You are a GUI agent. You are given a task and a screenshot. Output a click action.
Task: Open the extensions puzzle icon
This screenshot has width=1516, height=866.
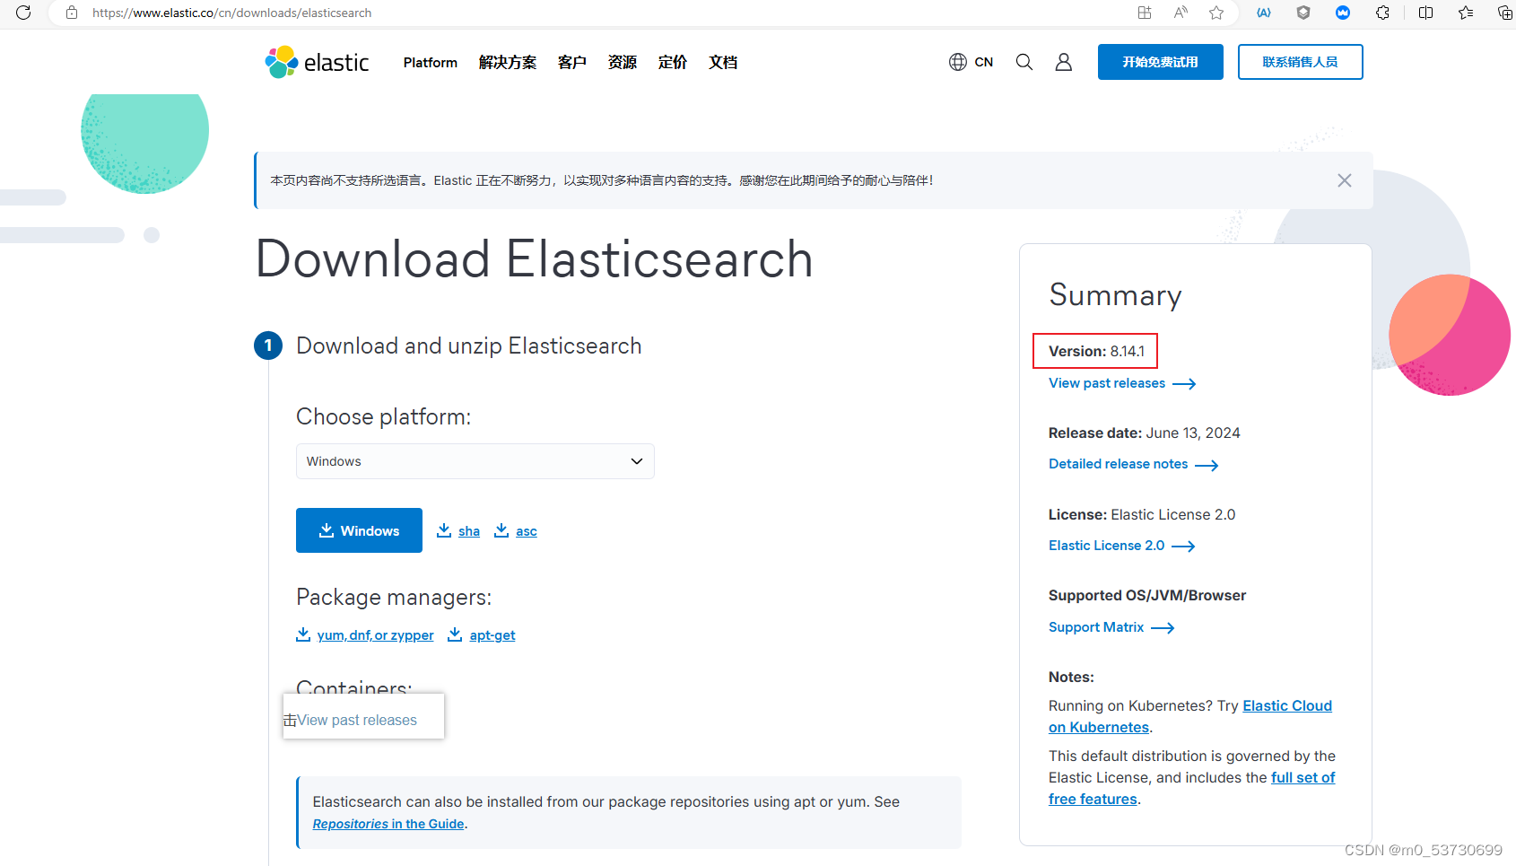[1382, 13]
